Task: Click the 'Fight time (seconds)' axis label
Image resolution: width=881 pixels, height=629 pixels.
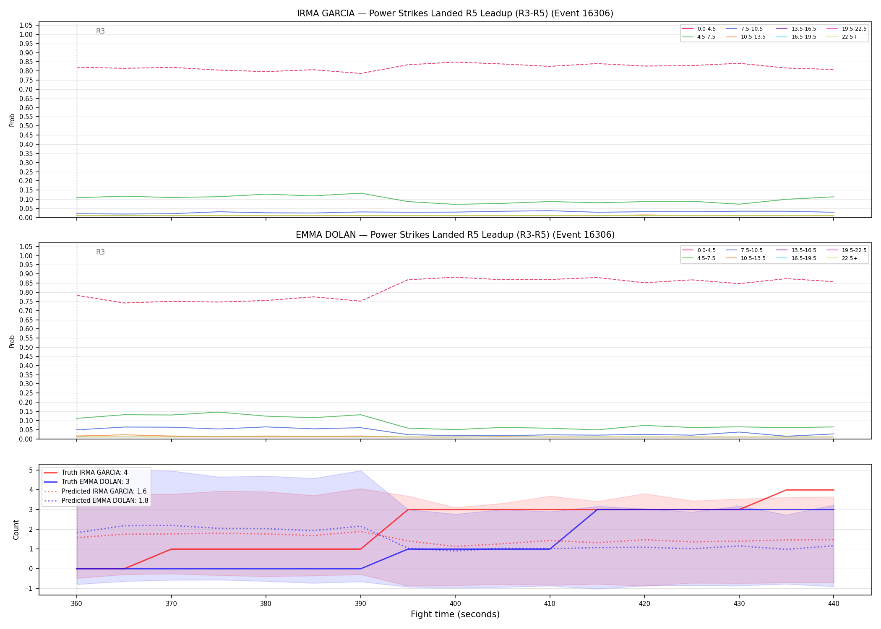Action: pos(455,615)
